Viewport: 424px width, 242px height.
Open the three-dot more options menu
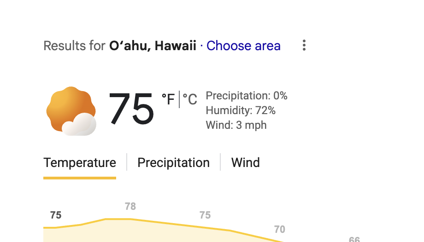point(304,46)
